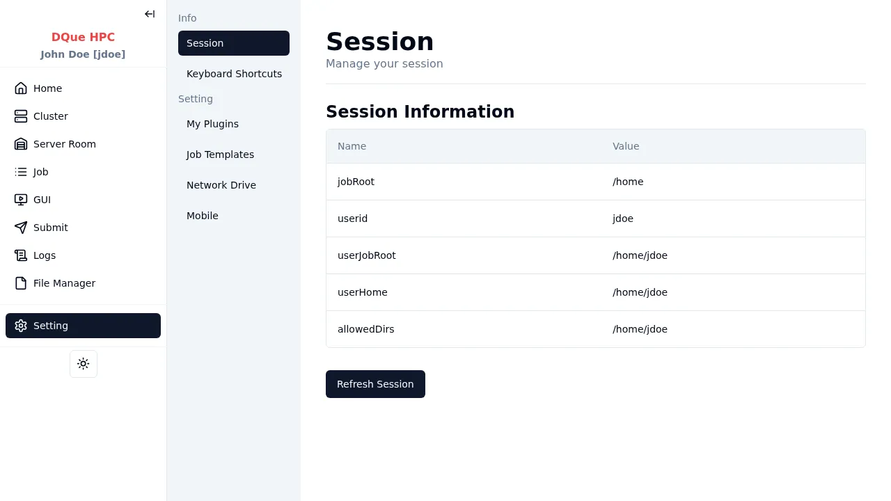Click the Setting gear icon

[21, 326]
